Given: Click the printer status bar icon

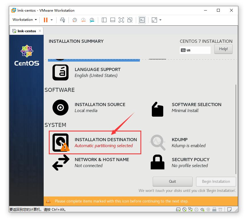Looking at the screenshot, I should coord(196,210).
